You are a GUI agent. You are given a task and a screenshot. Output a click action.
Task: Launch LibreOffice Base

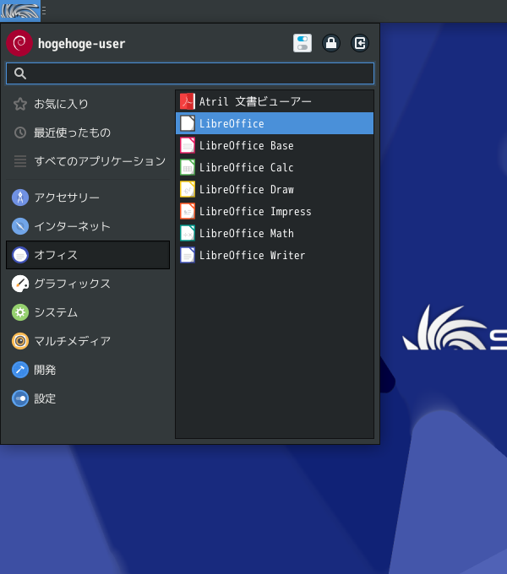[x=275, y=145]
